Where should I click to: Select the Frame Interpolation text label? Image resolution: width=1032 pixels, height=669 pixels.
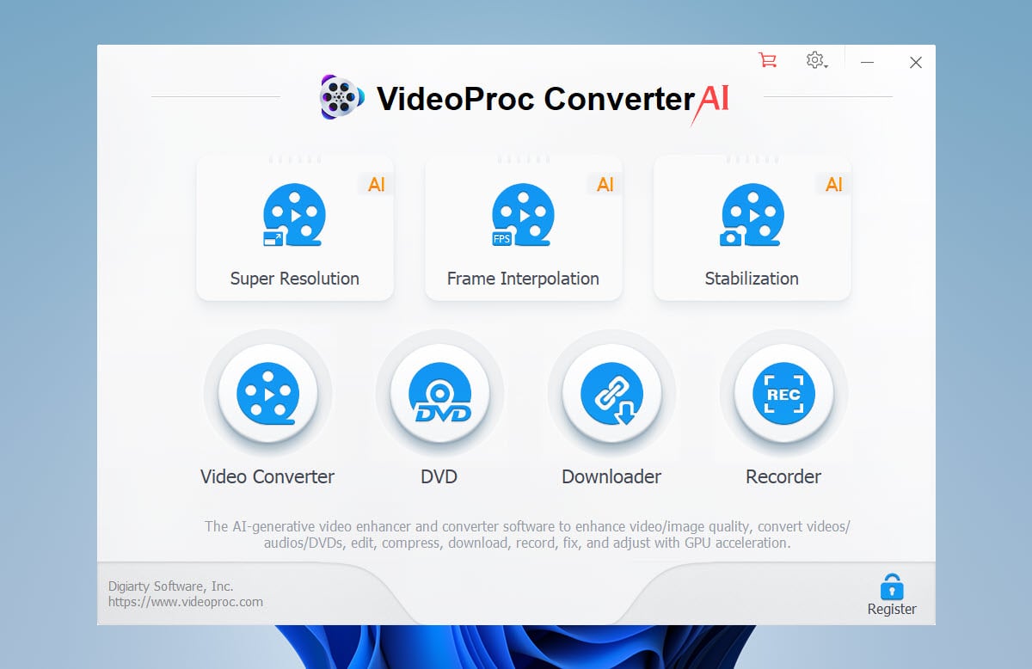pyautogui.click(x=523, y=279)
